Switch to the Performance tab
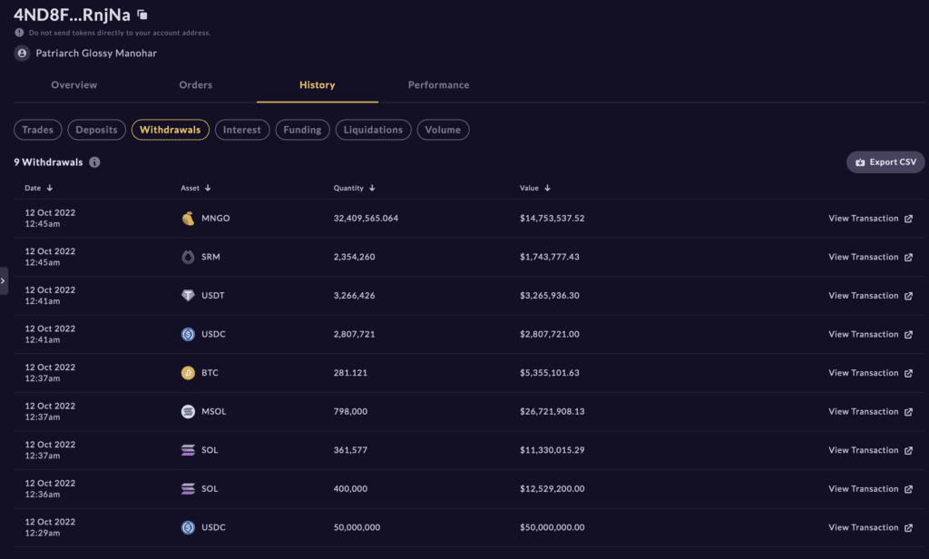The image size is (929, 559). pyautogui.click(x=438, y=84)
